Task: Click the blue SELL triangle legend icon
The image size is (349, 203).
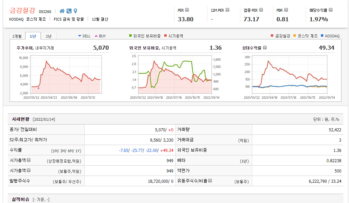Action: pyautogui.click(x=80, y=36)
